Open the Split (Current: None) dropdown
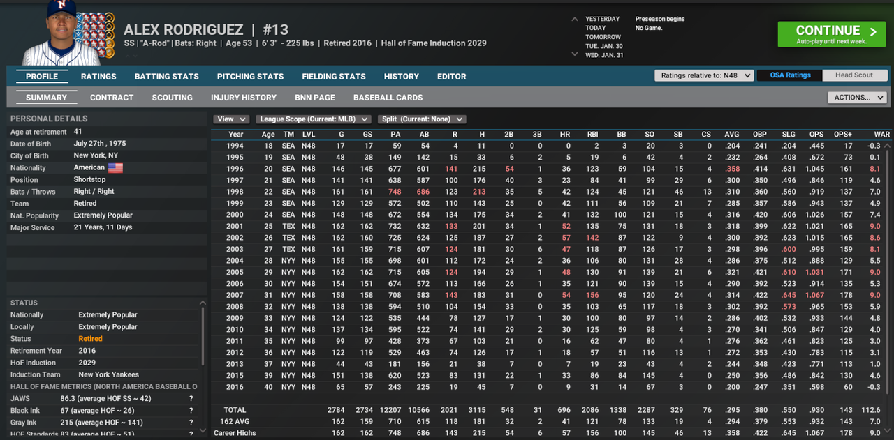 click(422, 119)
